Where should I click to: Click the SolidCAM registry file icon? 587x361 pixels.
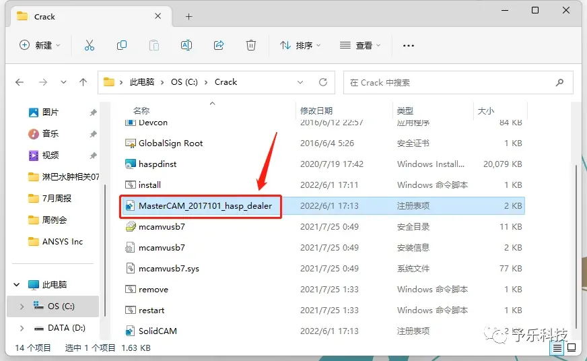pos(130,331)
